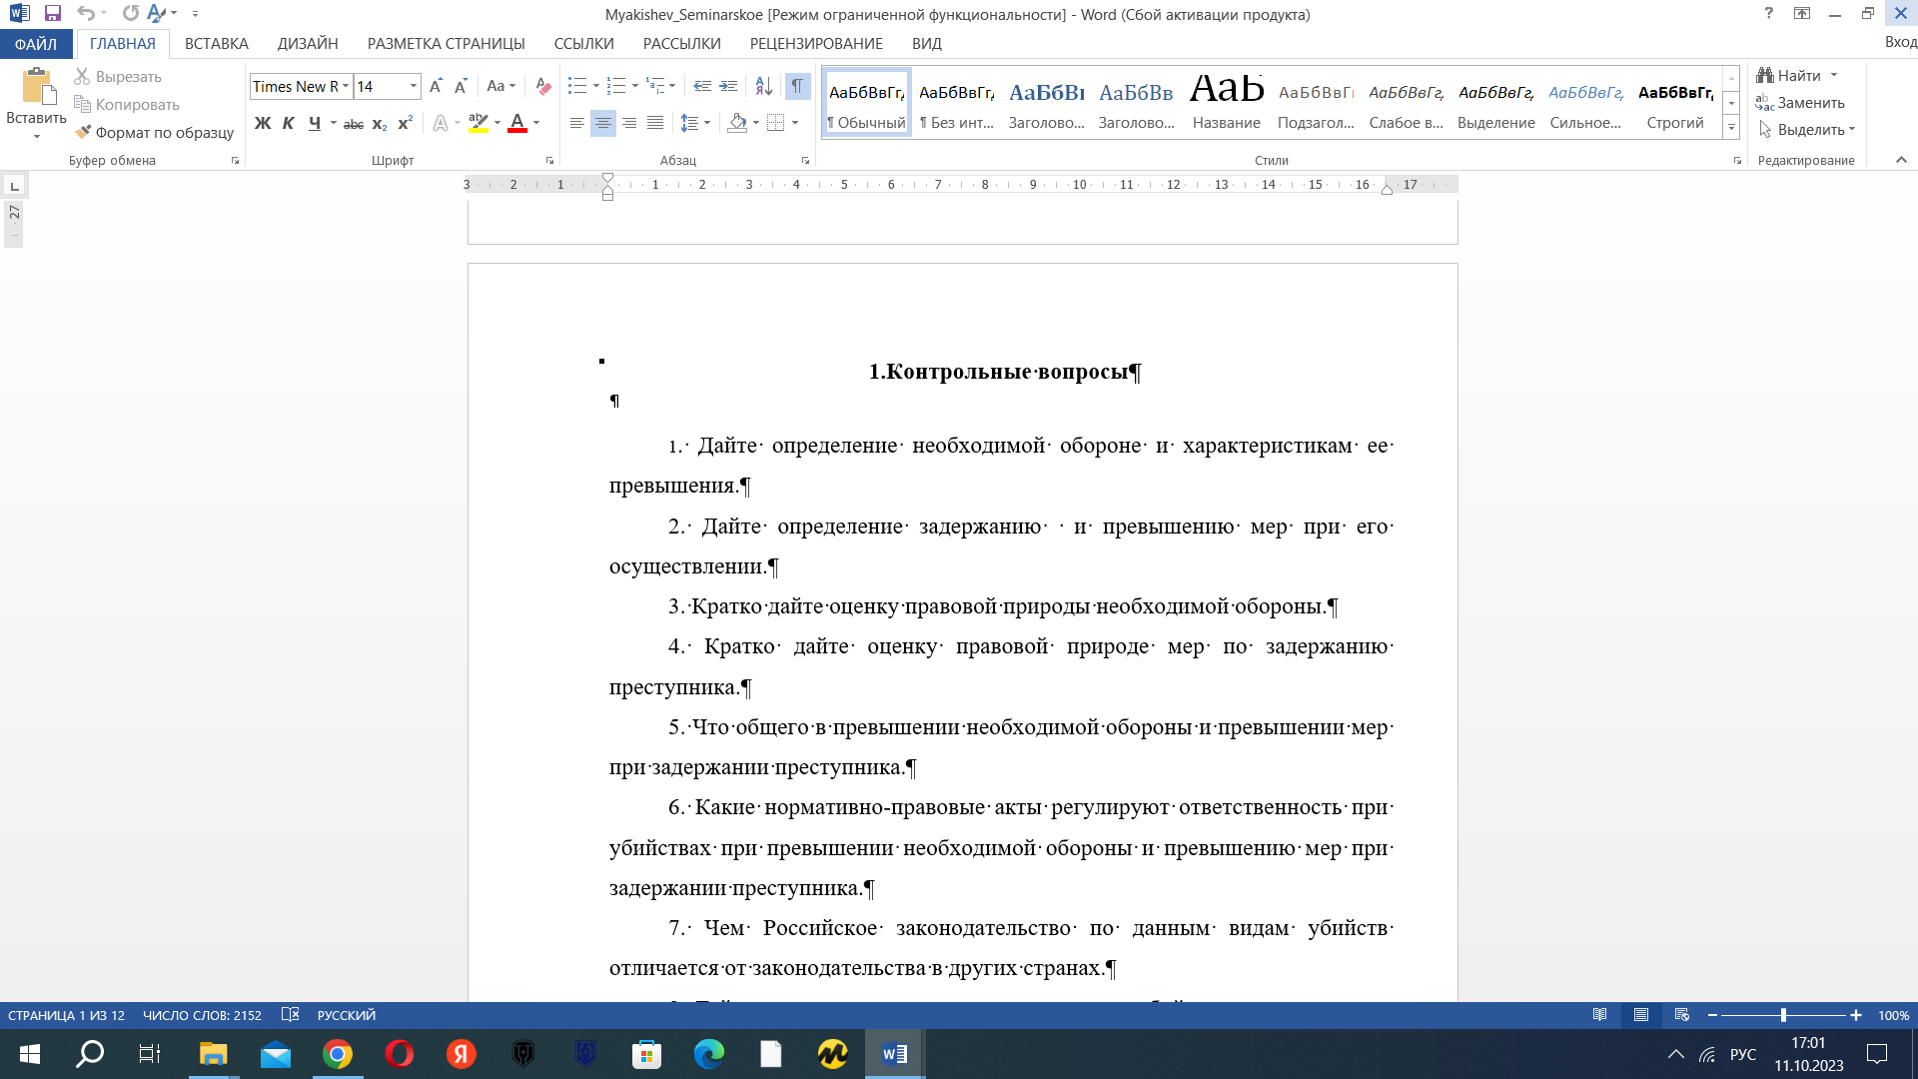Apply the Строгий style

(x=1675, y=103)
